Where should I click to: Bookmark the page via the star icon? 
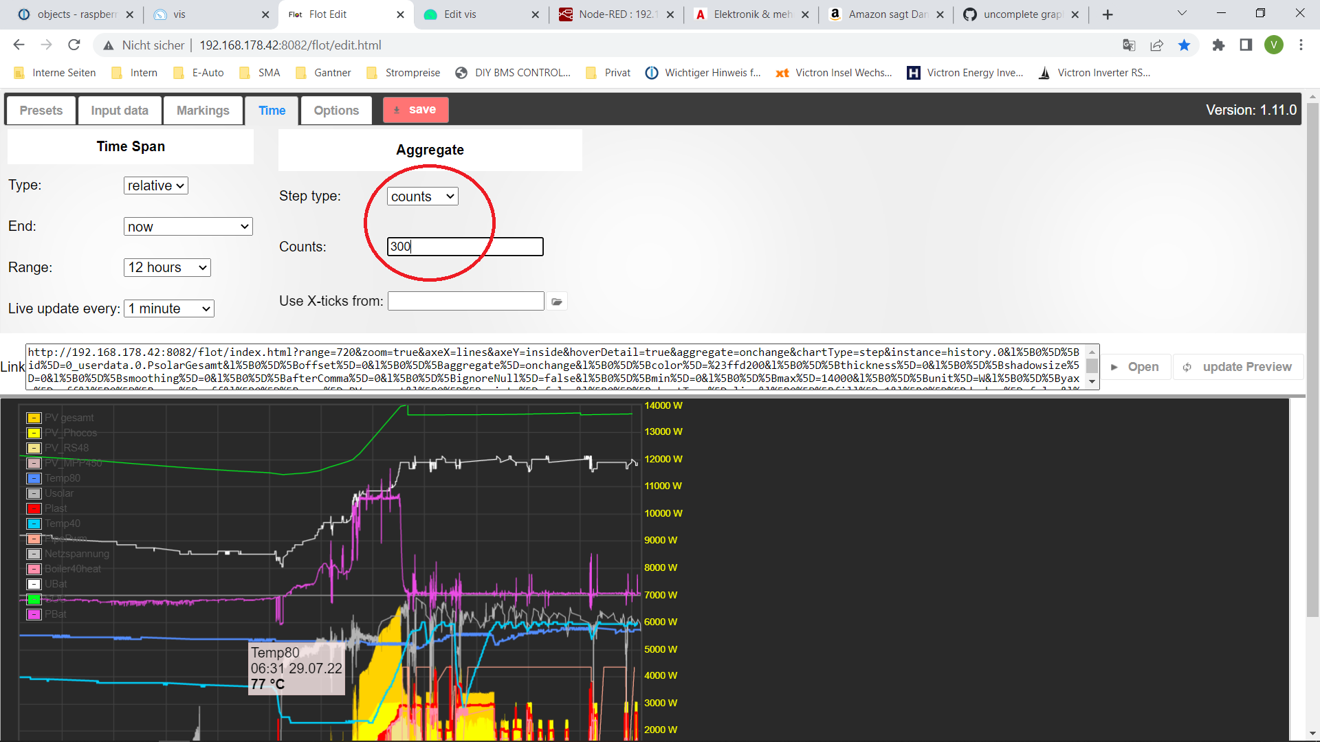1184,45
